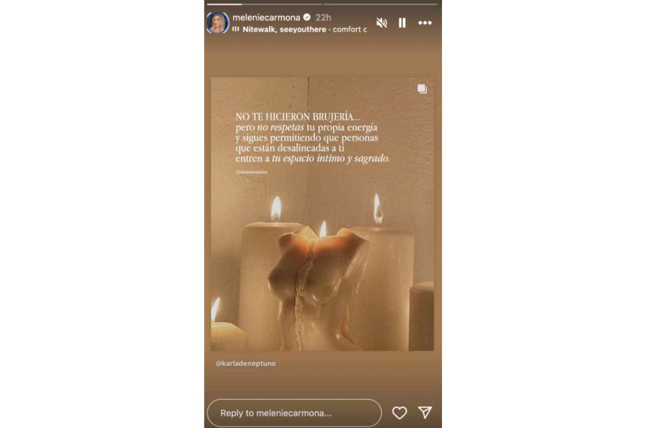The height and width of the screenshot is (428, 646).
Task: Open the shared candle post image
Action: coord(322,214)
